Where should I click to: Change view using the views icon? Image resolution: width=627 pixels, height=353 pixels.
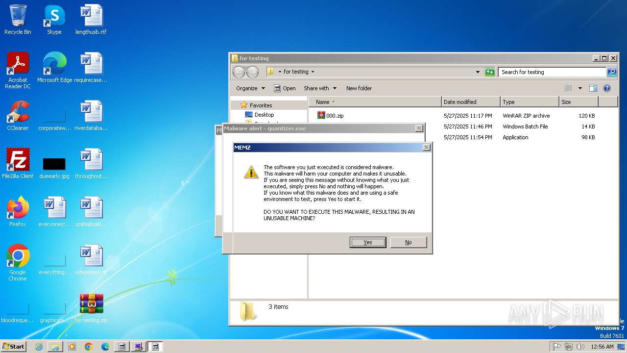(568, 88)
